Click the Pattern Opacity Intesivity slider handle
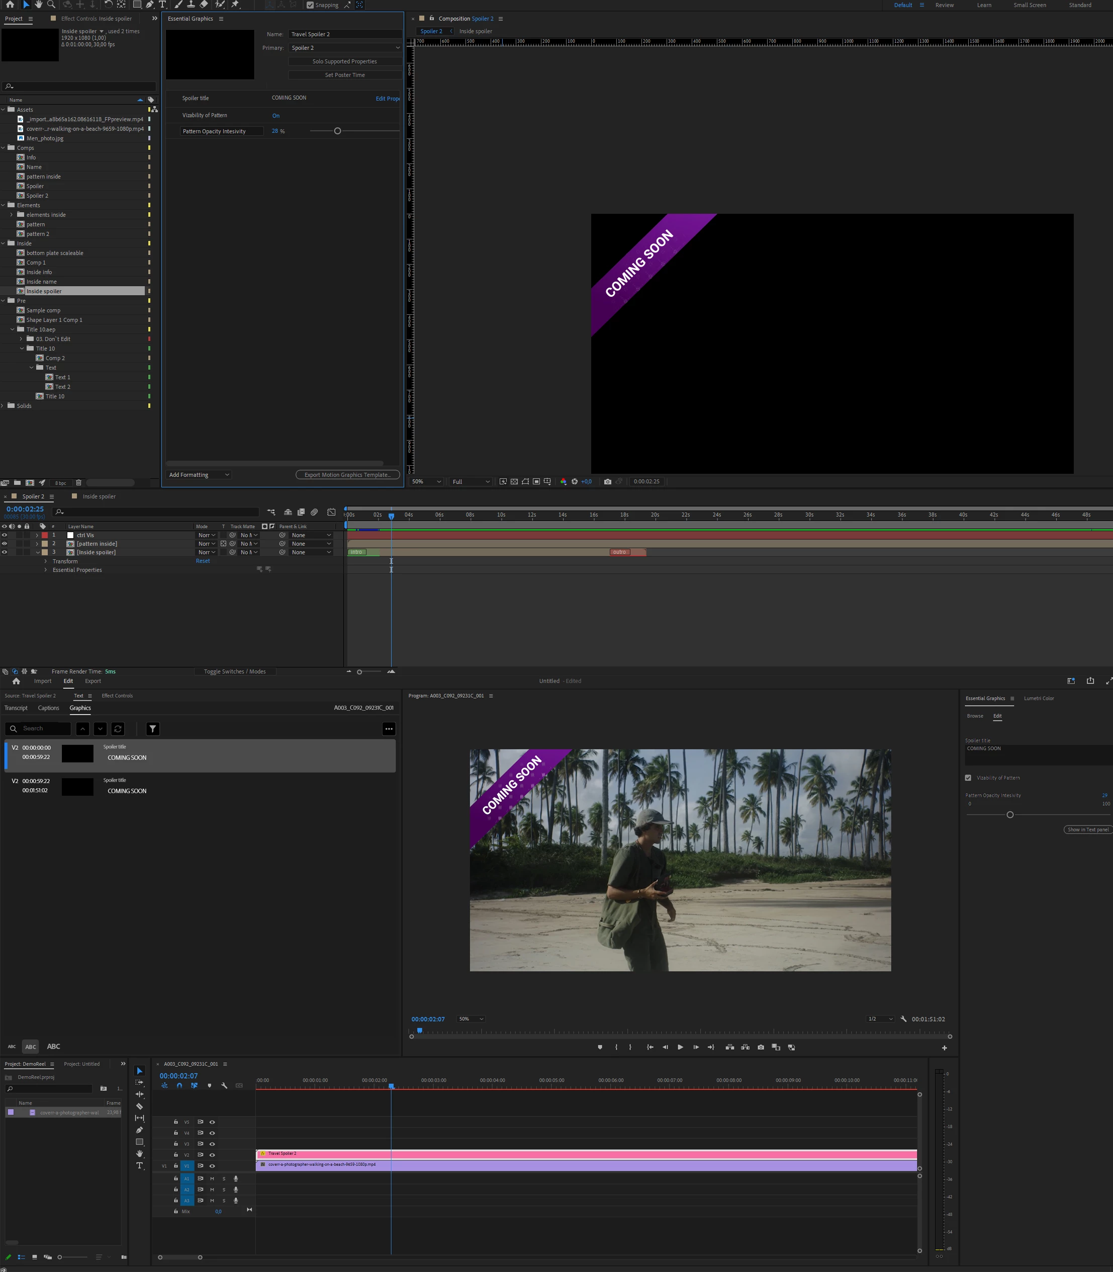Screen dimensions: 1113x1272 tap(337, 131)
